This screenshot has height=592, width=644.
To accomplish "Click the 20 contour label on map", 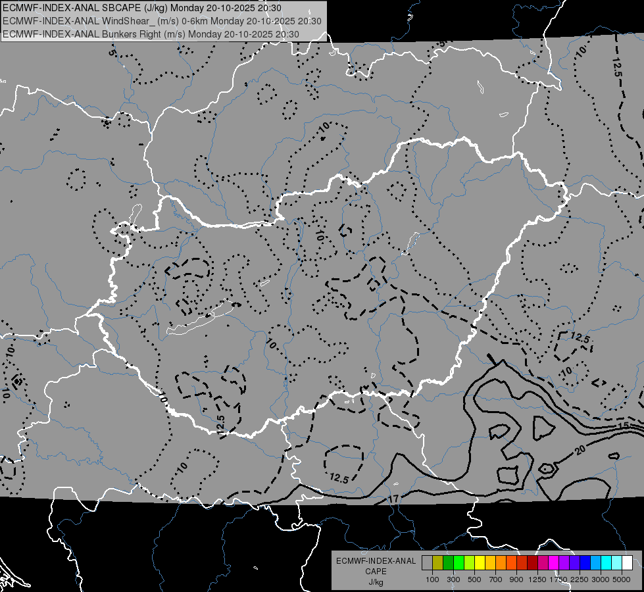I will tap(580, 451).
